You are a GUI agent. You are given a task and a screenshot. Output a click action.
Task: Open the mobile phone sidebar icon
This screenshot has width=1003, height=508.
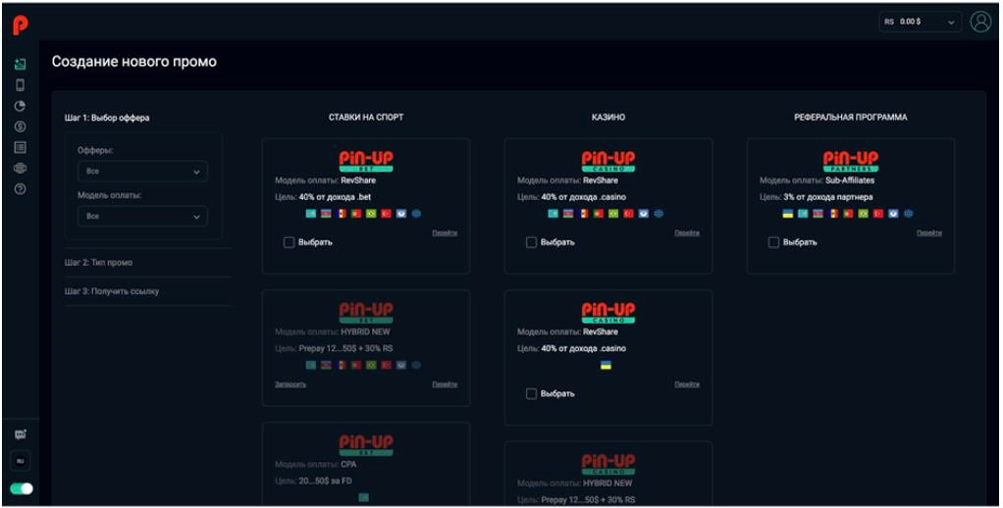[21, 85]
